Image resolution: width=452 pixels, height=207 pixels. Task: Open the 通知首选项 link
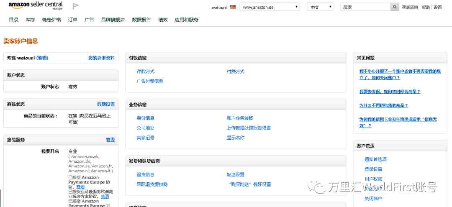point(375,159)
